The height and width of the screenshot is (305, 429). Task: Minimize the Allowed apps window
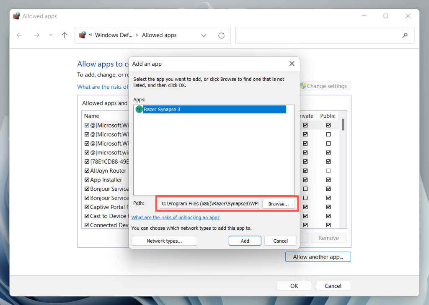pyautogui.click(x=364, y=16)
